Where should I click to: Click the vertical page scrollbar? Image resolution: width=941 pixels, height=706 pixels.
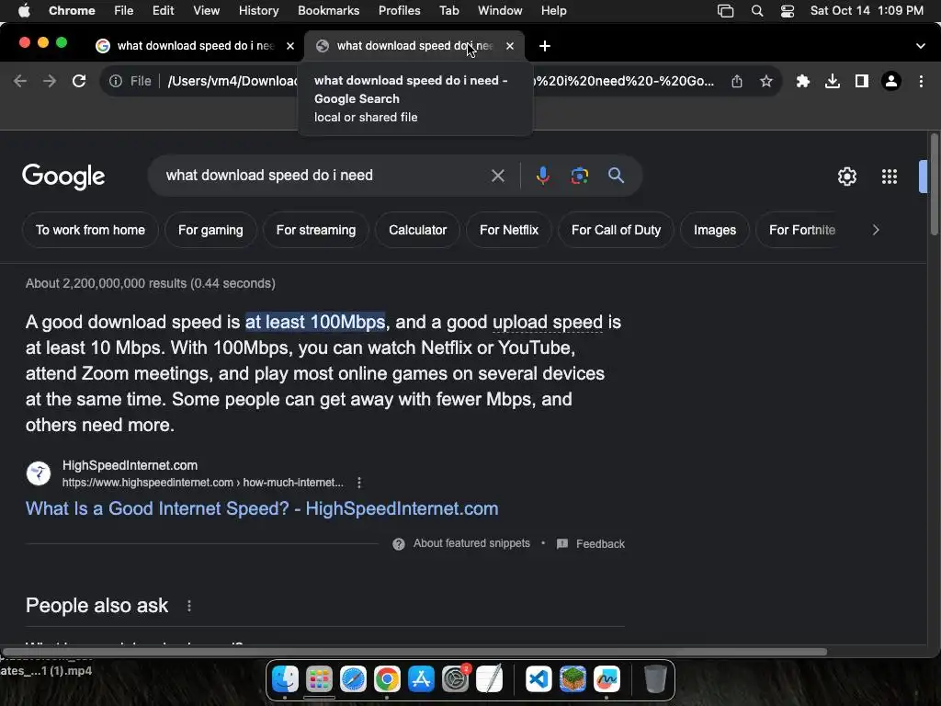(934, 184)
